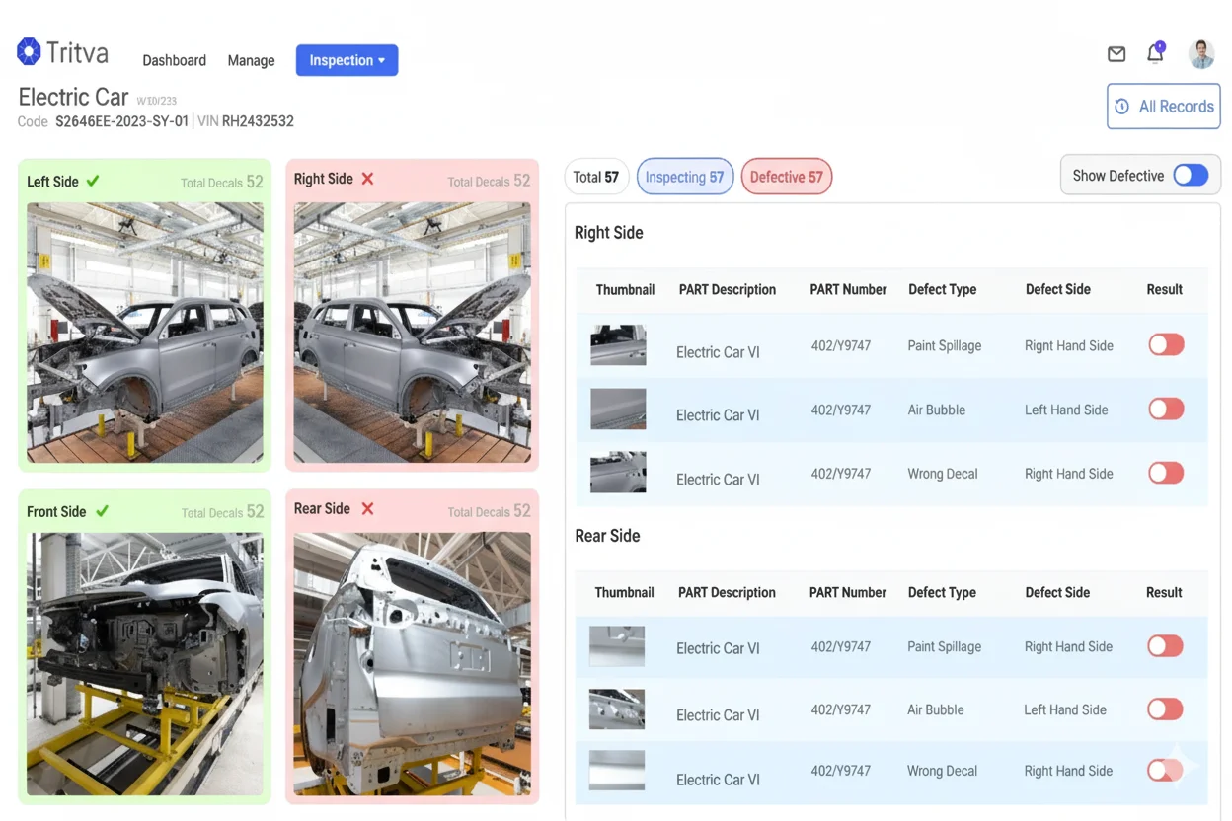This screenshot has height=821, width=1232.
Task: Toggle Result for the Paint Spillage row
Action: point(1166,344)
